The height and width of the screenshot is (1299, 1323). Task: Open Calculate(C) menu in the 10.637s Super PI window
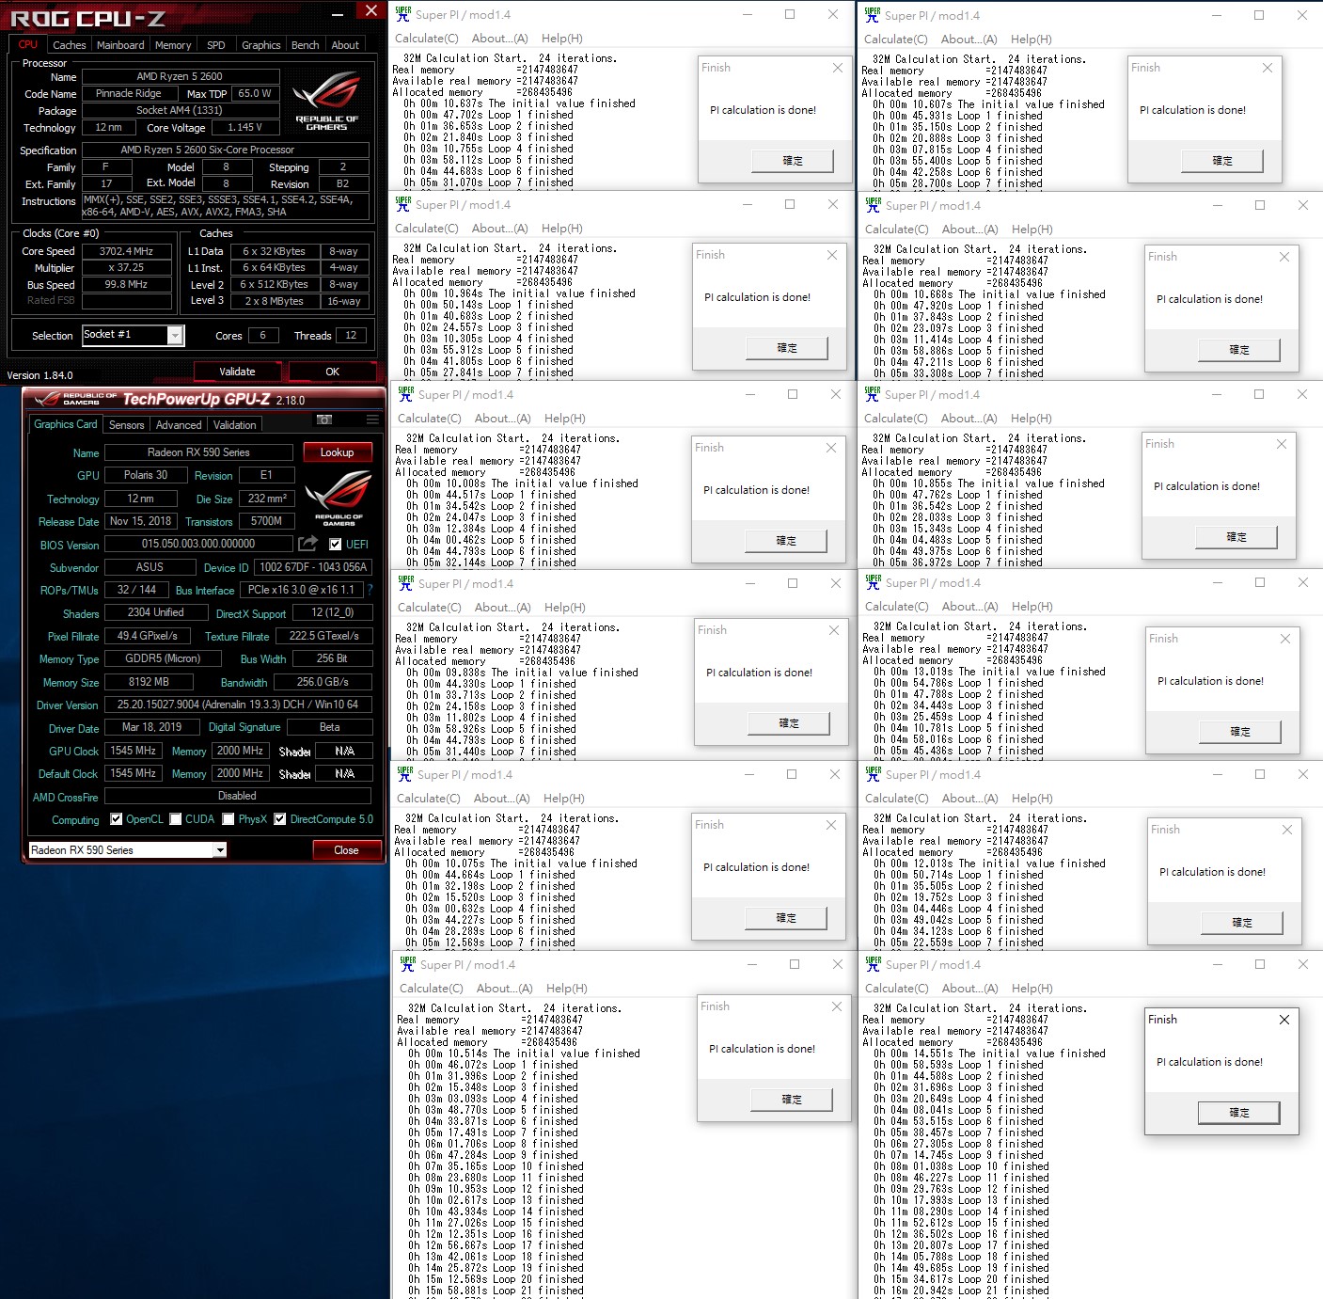pyautogui.click(x=426, y=39)
